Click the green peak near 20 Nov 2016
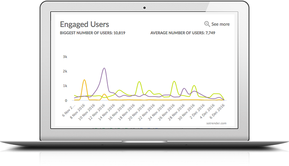Viewport: 289px width, 166px height. click(x=139, y=82)
